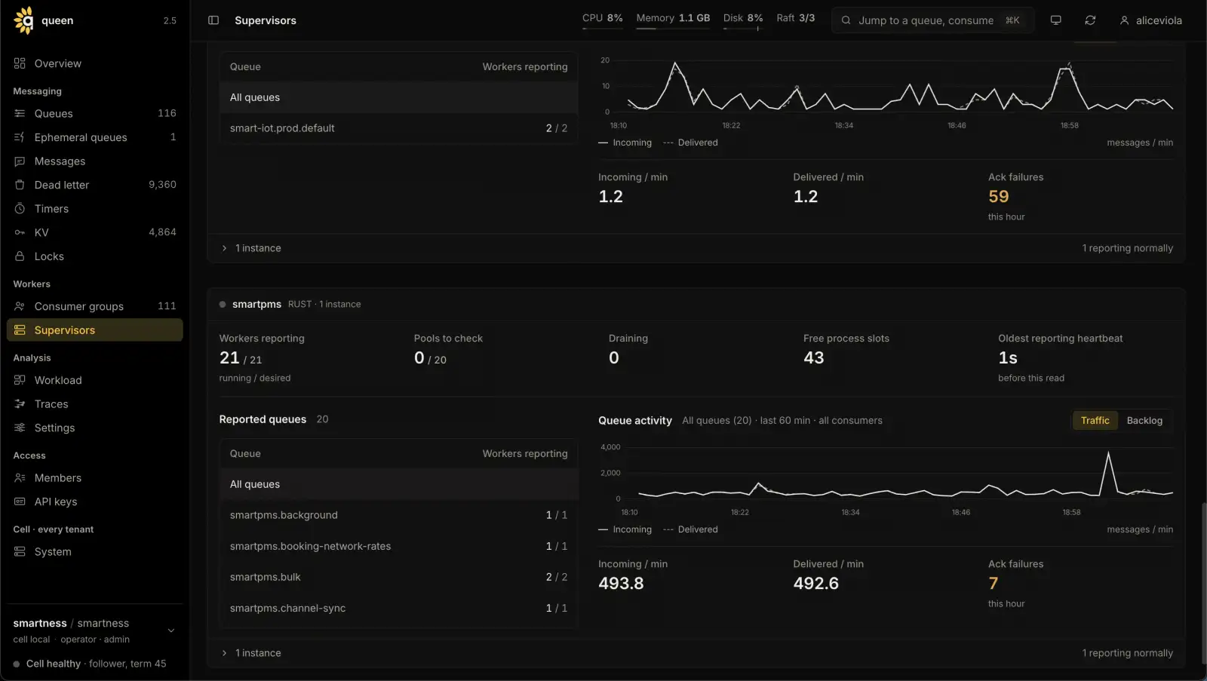Select smartpms.booking-network-rates queue row
This screenshot has width=1207, height=681.
[x=398, y=546]
